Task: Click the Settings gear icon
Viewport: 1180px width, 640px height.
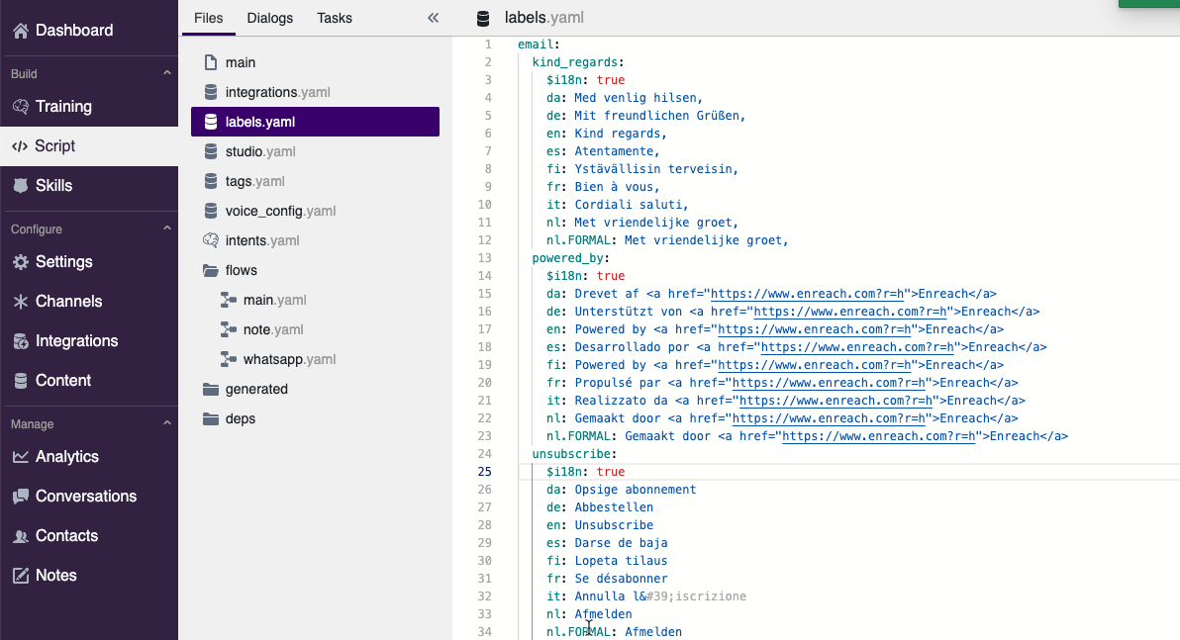Action: (x=21, y=262)
